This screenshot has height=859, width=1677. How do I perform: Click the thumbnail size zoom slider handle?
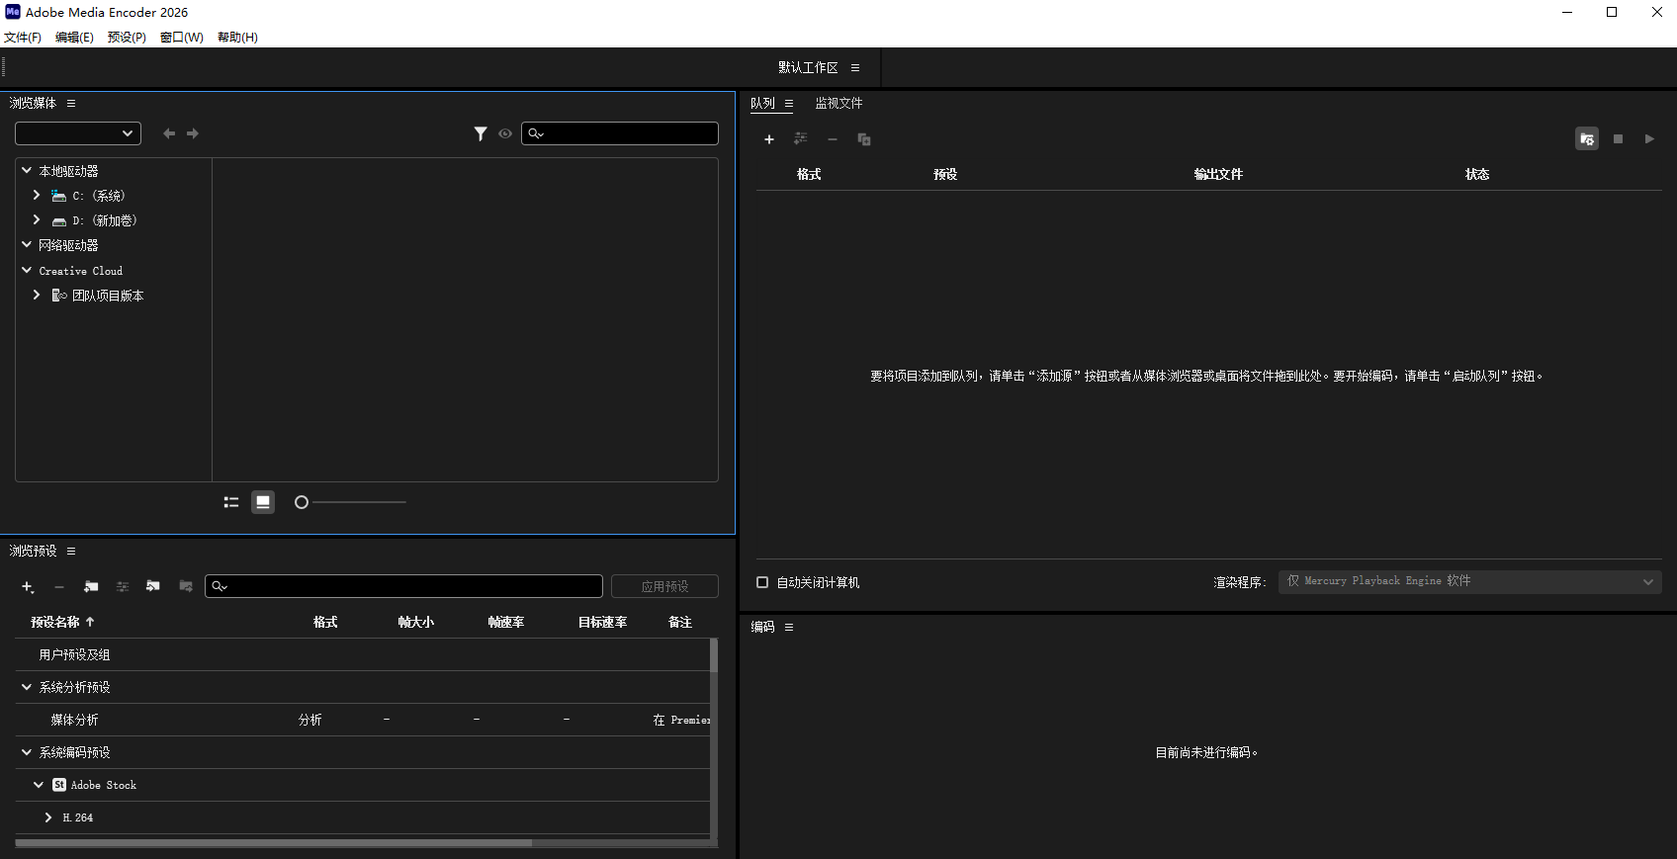(x=302, y=502)
